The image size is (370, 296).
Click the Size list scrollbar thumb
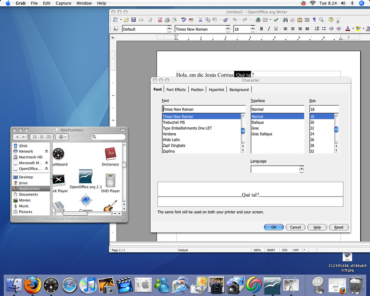click(x=336, y=129)
